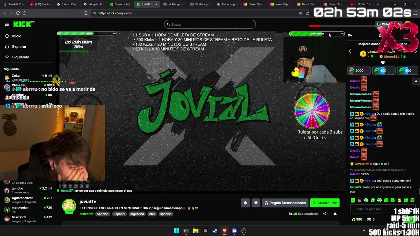Bookmark this page icon
The height and width of the screenshot is (236, 420).
pyautogui.click(x=86, y=13)
